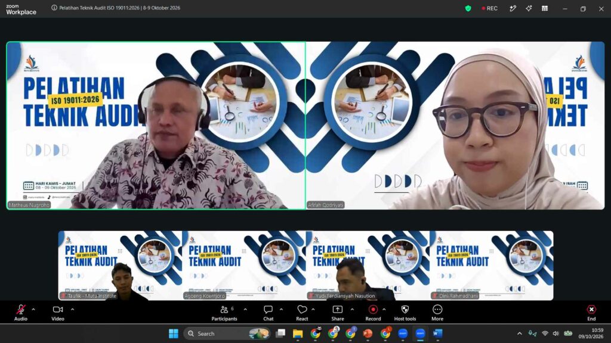This screenshot has width=611, height=343.
Task: Click the meeting title Pelatihan Teknik Audit
Action: tap(119, 8)
